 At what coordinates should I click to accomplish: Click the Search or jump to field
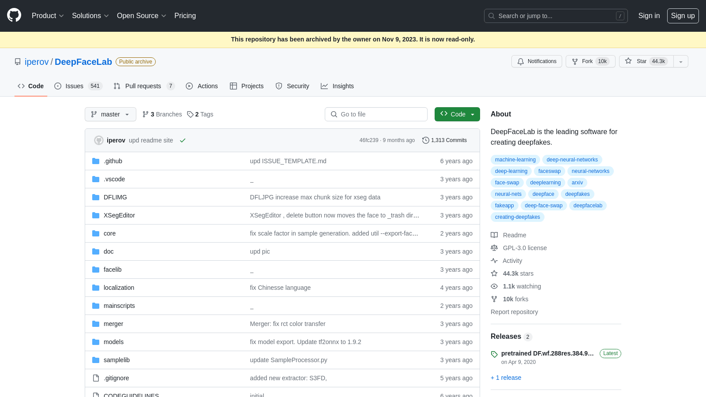556,16
